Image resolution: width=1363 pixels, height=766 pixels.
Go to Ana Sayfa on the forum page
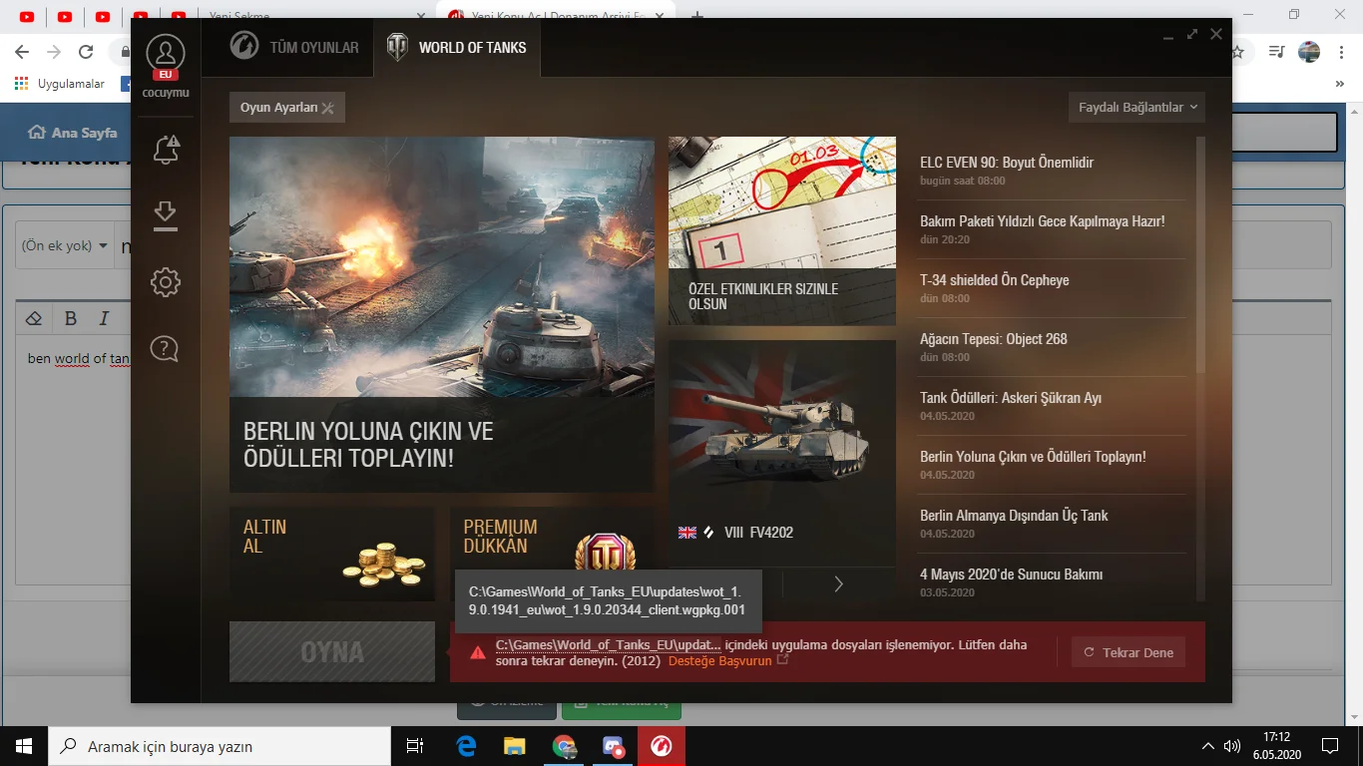coord(73,133)
